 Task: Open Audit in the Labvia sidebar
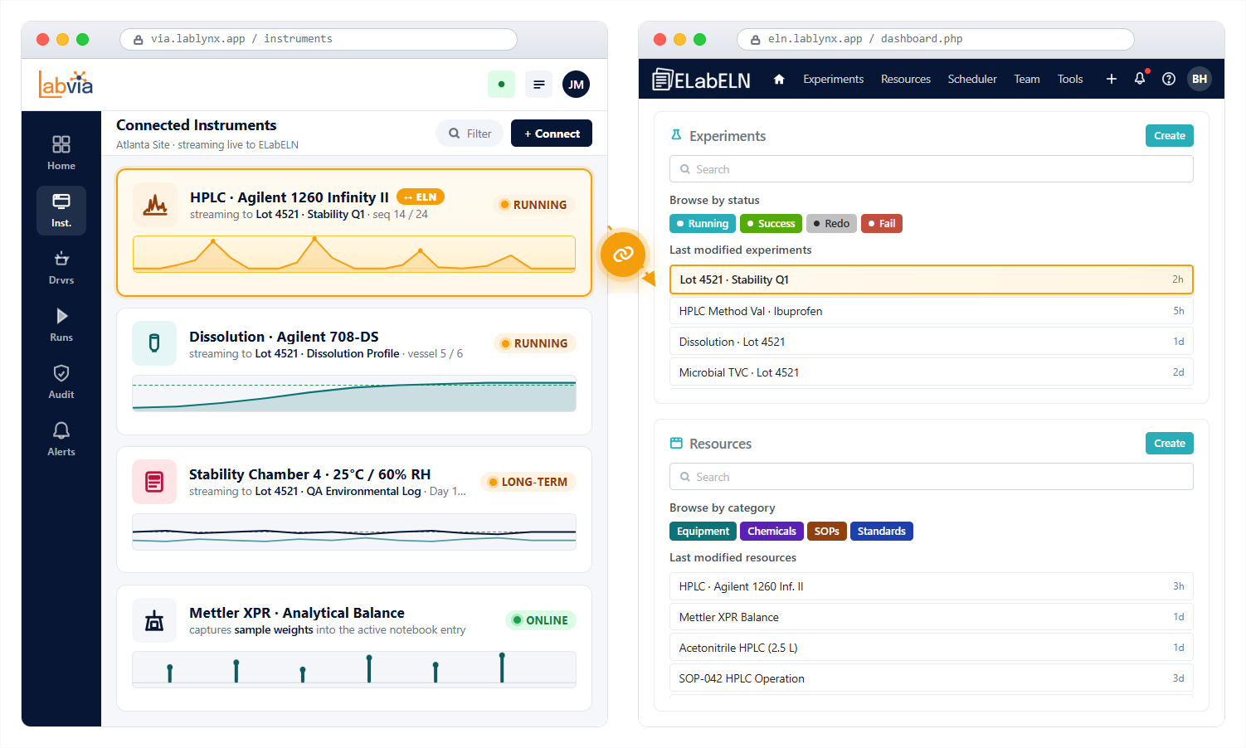tap(61, 381)
